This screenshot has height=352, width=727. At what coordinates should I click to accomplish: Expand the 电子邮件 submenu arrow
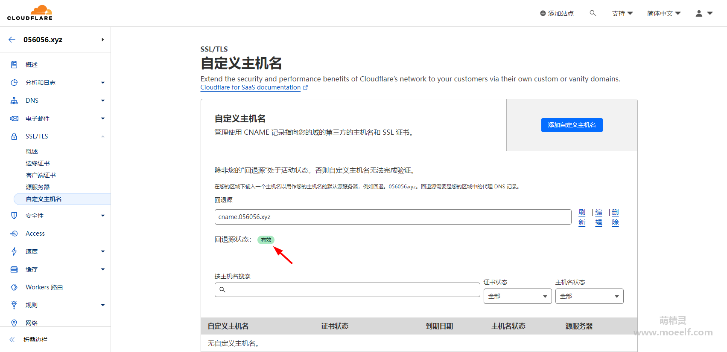(103, 118)
